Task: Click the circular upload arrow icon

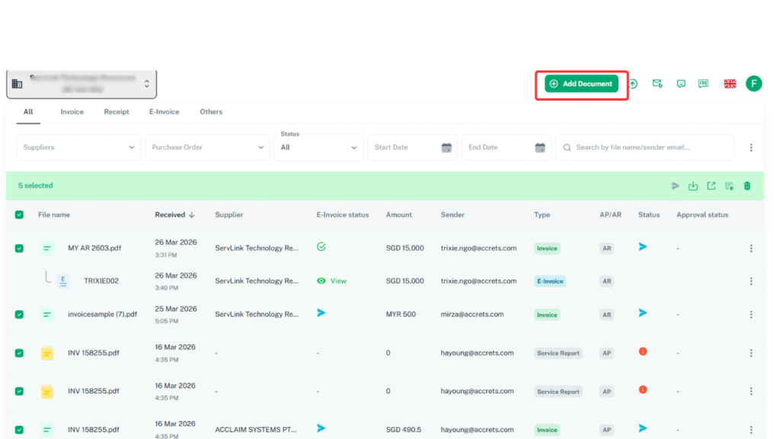Action: pos(632,84)
